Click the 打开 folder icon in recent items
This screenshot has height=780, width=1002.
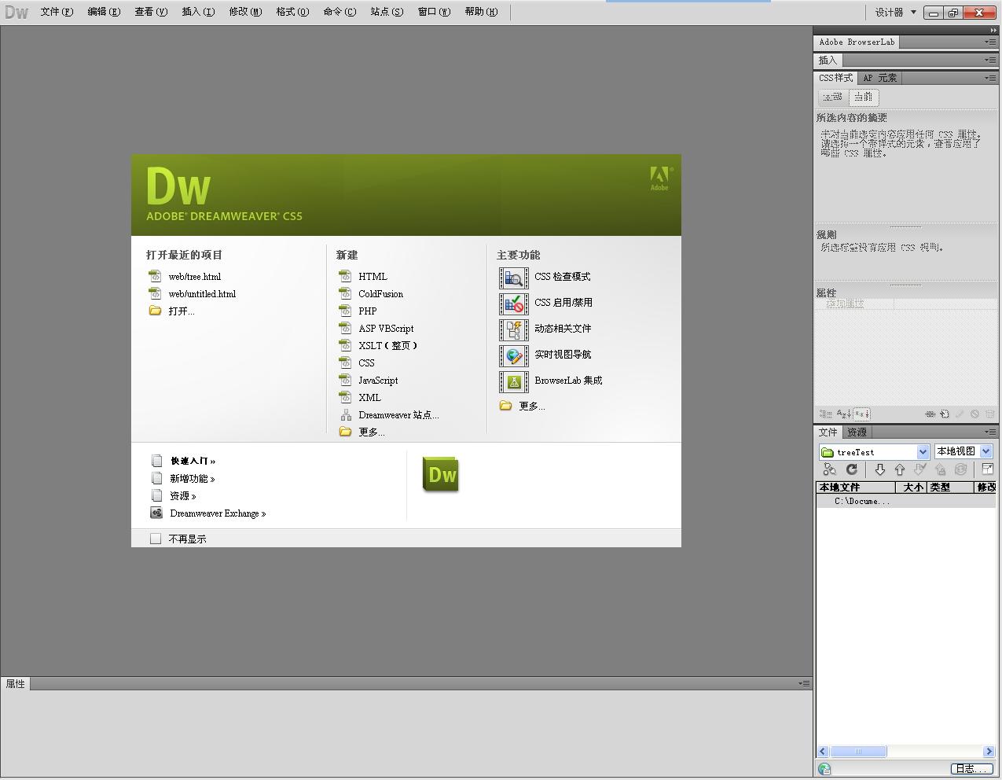[x=155, y=311]
